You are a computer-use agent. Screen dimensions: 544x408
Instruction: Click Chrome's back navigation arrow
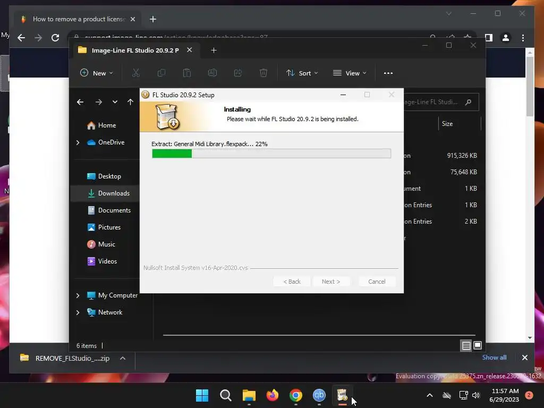pyautogui.click(x=21, y=38)
